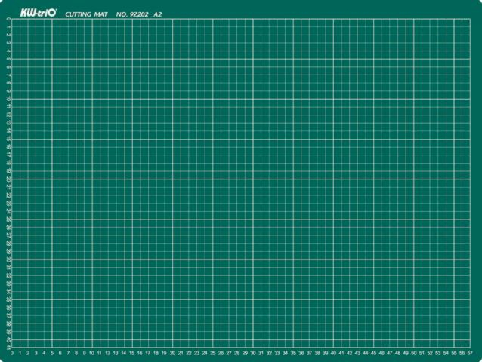Image resolution: width=482 pixels, height=362 pixels.
Task: Select the 10 mark on the bottom ruler
Action: point(92,353)
